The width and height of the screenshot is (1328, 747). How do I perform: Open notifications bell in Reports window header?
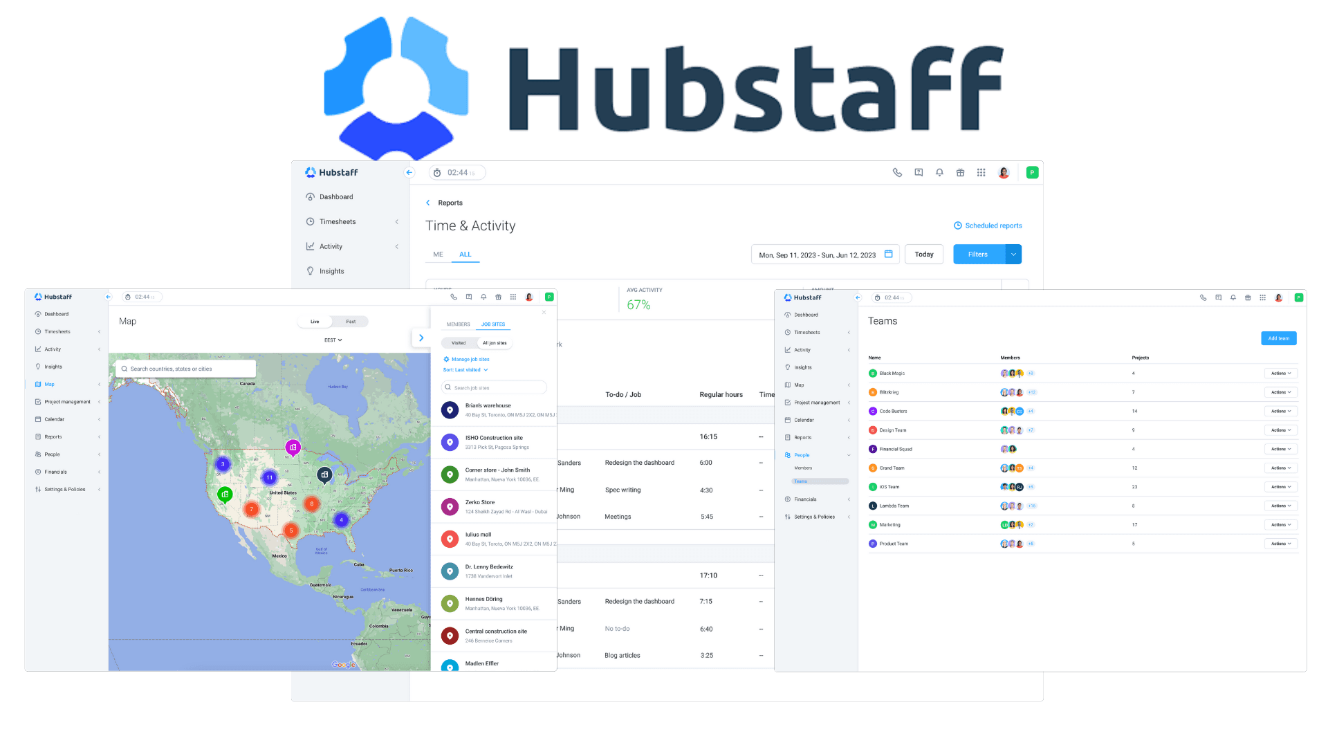(939, 173)
